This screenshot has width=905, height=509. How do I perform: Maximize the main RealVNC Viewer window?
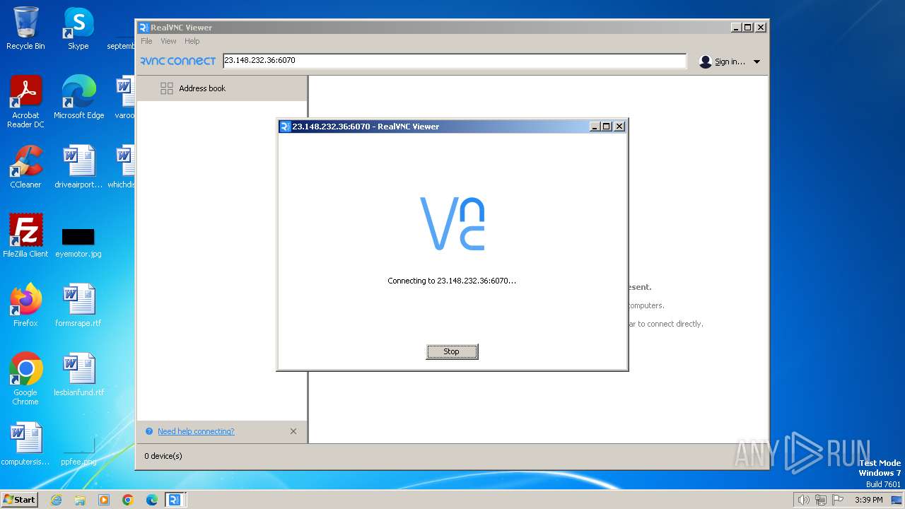[748, 28]
